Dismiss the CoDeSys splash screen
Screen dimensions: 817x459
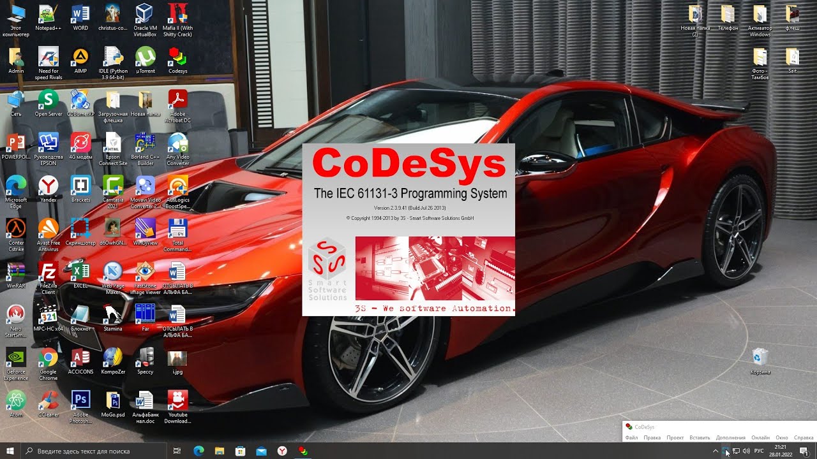pos(408,229)
